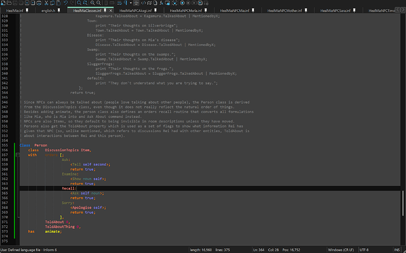This screenshot has width=406, height=253.
Task: Cut selection using the scissors icon
Action: coord(46,3)
